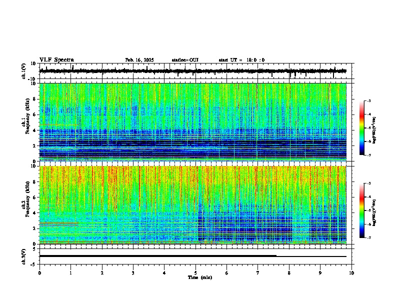
Task: Click the "4" kHz tick on ch.2 spectrogram axis
Action: coord(34,213)
